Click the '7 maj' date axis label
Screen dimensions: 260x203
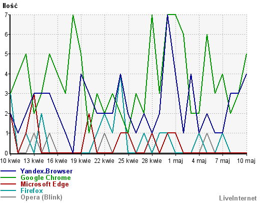(222, 161)
